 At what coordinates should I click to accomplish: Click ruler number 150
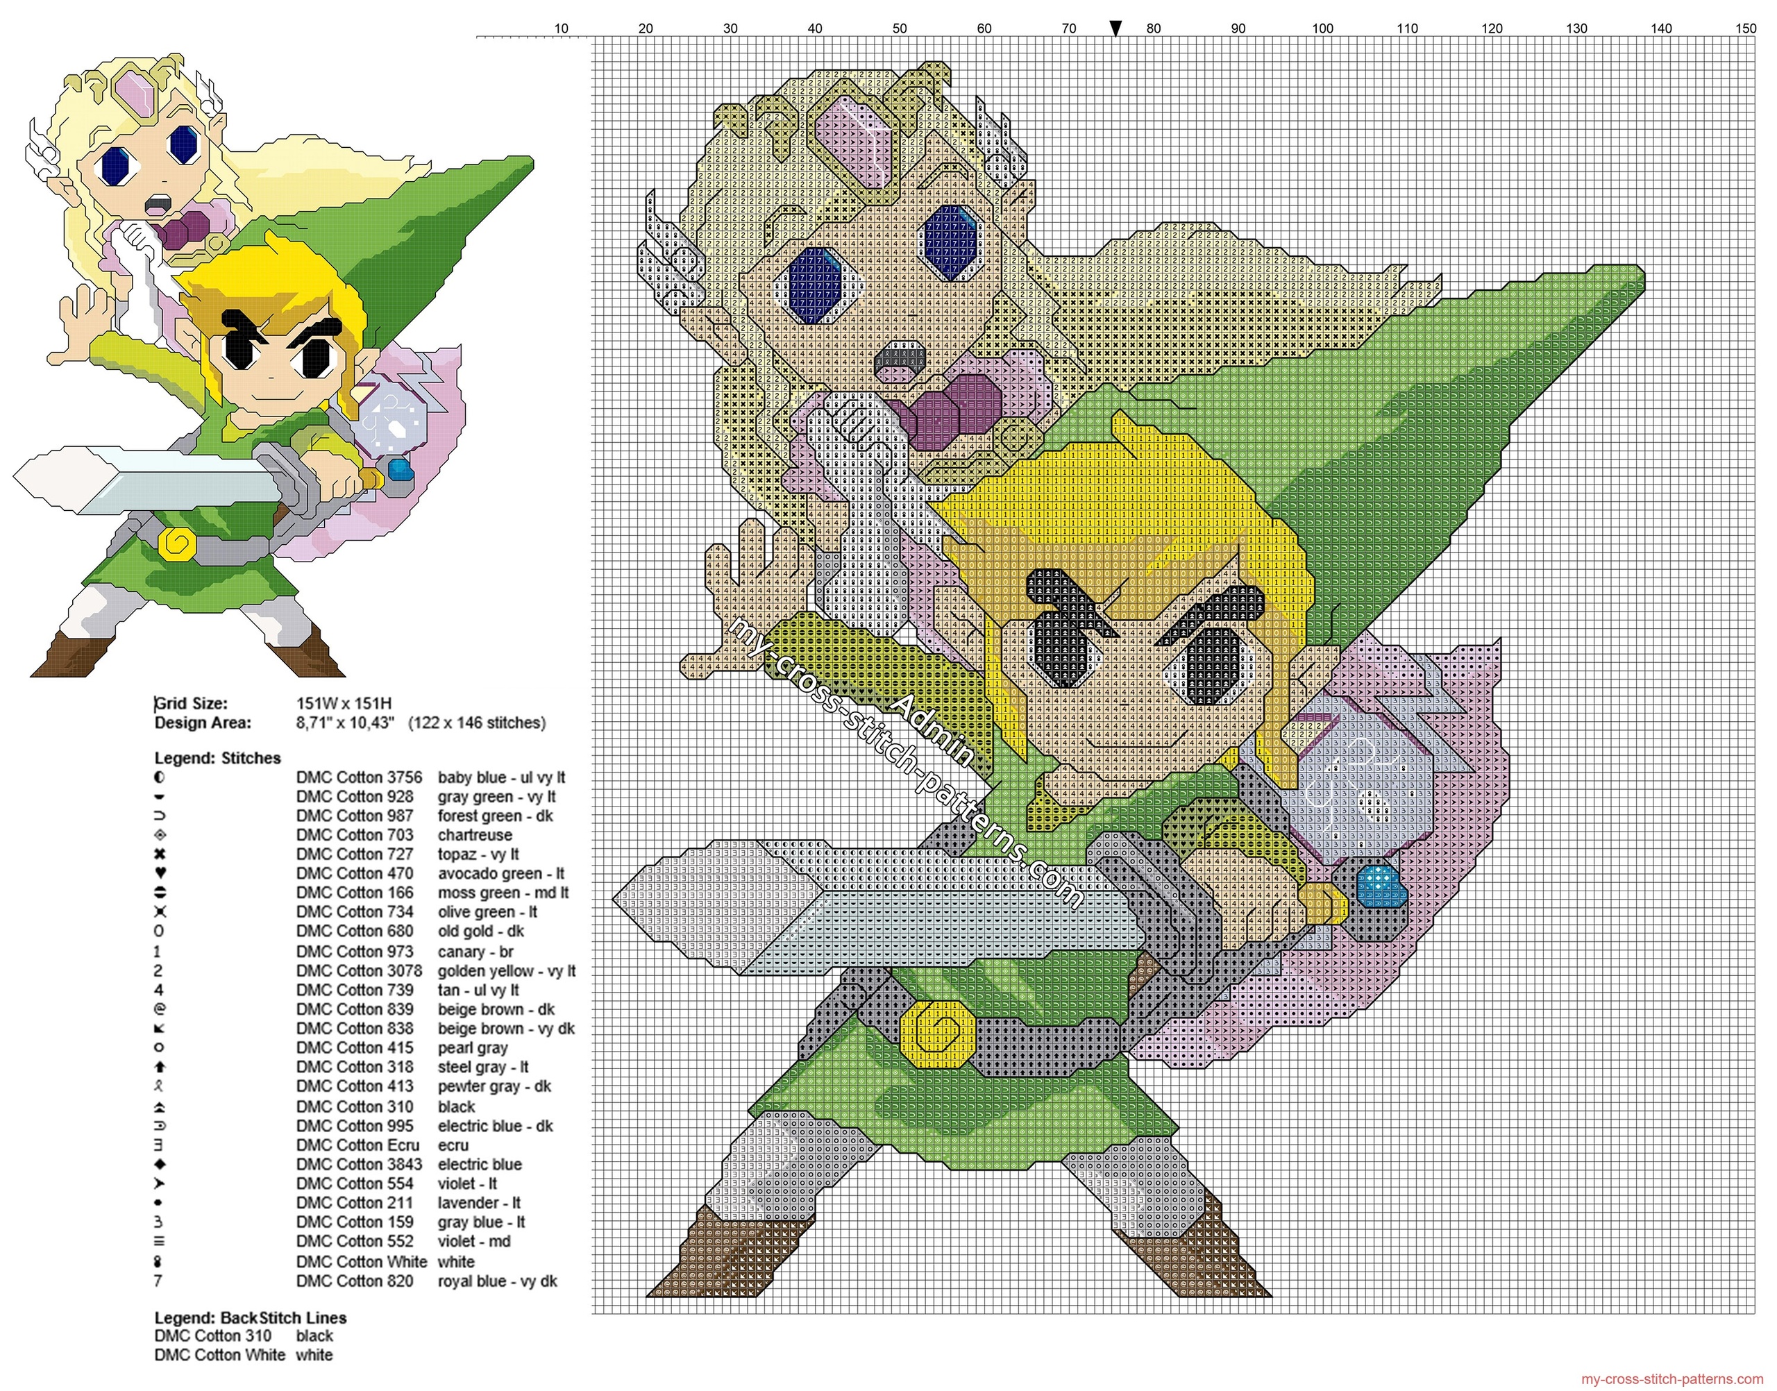tap(1746, 28)
